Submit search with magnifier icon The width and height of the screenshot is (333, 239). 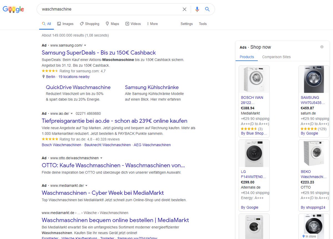pos(207,9)
